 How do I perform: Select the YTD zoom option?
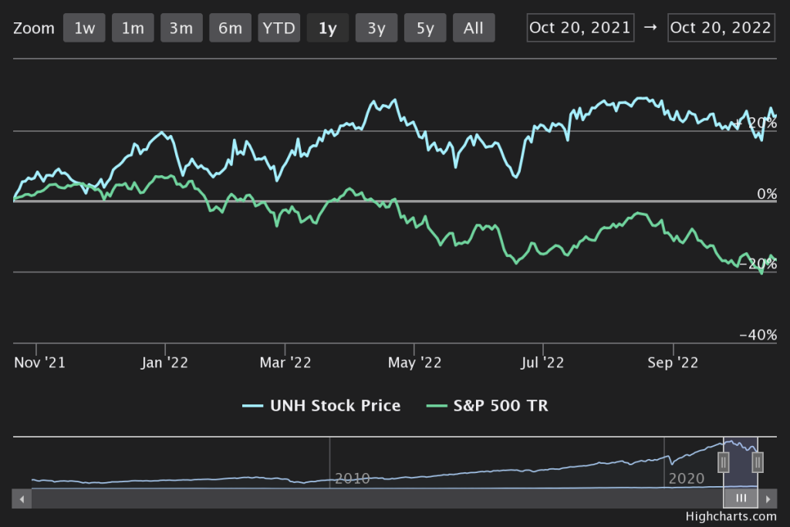click(279, 29)
